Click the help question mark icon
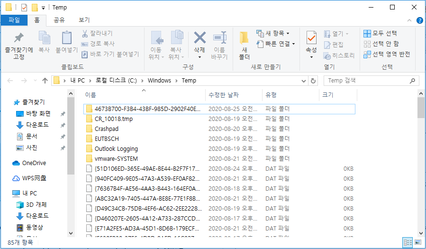The height and width of the screenshot is (249, 426). coord(419,20)
